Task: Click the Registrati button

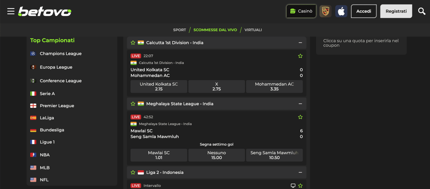Action: pos(396,11)
